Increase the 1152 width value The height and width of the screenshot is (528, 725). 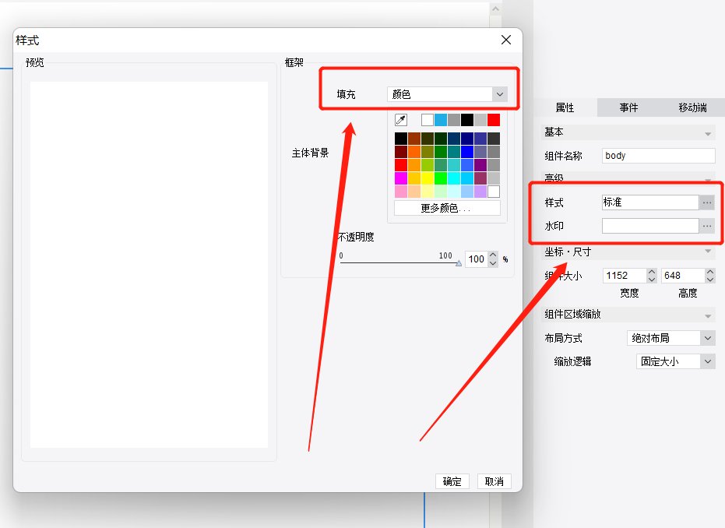[652, 272]
